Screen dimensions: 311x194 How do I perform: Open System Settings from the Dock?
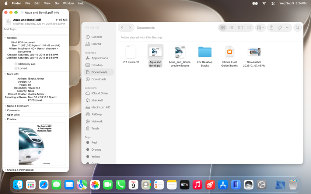261,185
